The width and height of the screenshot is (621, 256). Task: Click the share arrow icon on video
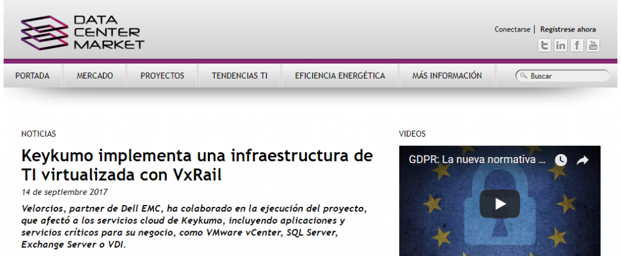(583, 160)
